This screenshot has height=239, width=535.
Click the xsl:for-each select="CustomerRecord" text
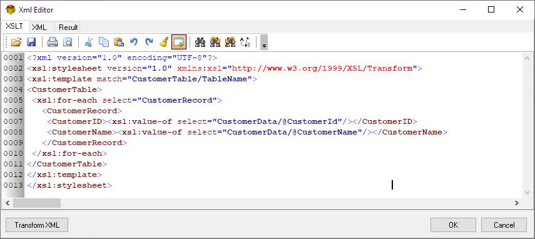click(x=127, y=100)
